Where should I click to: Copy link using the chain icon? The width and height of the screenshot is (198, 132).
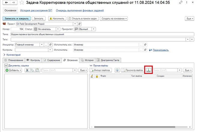pyautogui.click(x=180, y=3)
